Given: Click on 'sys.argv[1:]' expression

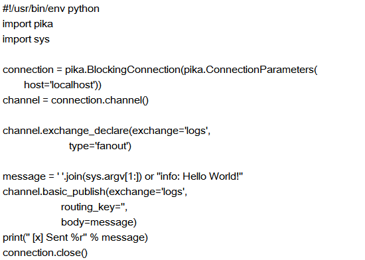Looking at the screenshot, I should pyautogui.click(x=113, y=176).
